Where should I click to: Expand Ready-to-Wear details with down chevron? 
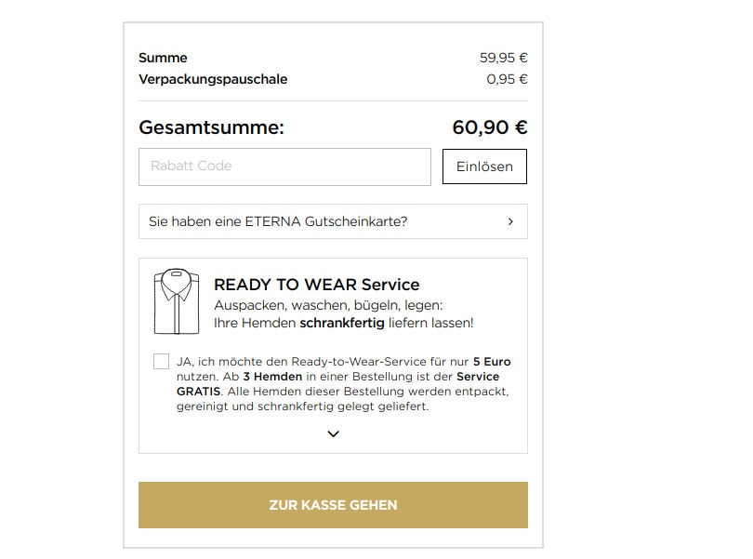(333, 433)
